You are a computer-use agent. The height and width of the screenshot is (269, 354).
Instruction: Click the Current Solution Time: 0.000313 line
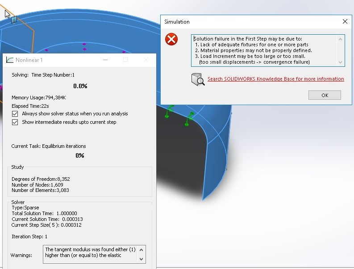point(47,219)
